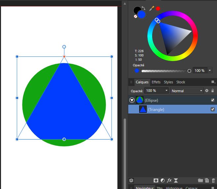Select the (Ellipse) layer row
This screenshot has width=217, height=189.
tap(172, 100)
